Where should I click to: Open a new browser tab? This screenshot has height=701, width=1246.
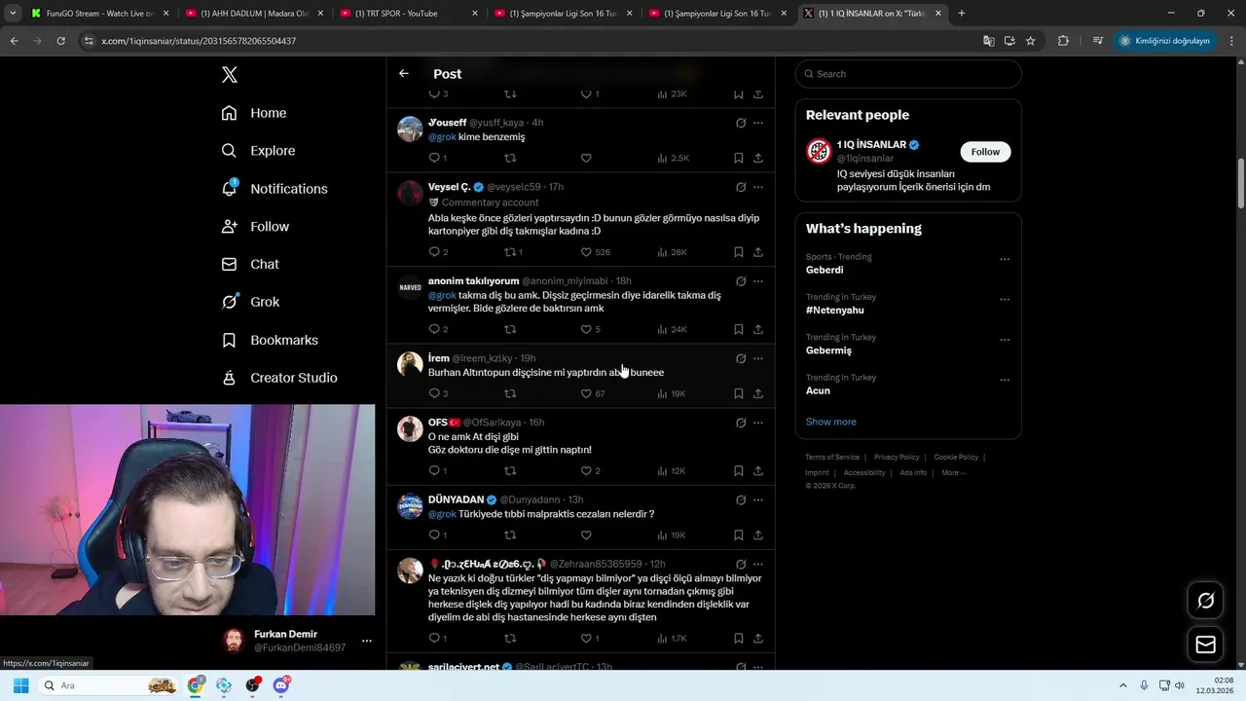pos(962,14)
